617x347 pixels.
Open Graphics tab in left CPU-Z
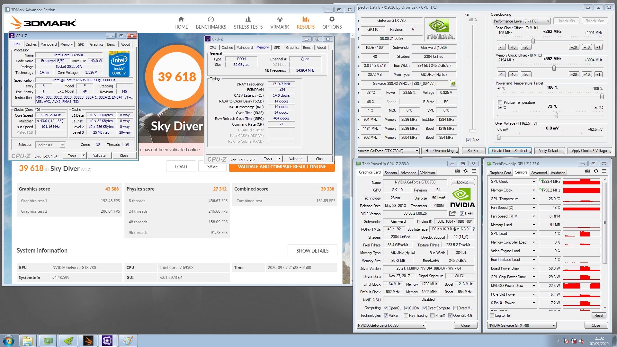pos(96,44)
